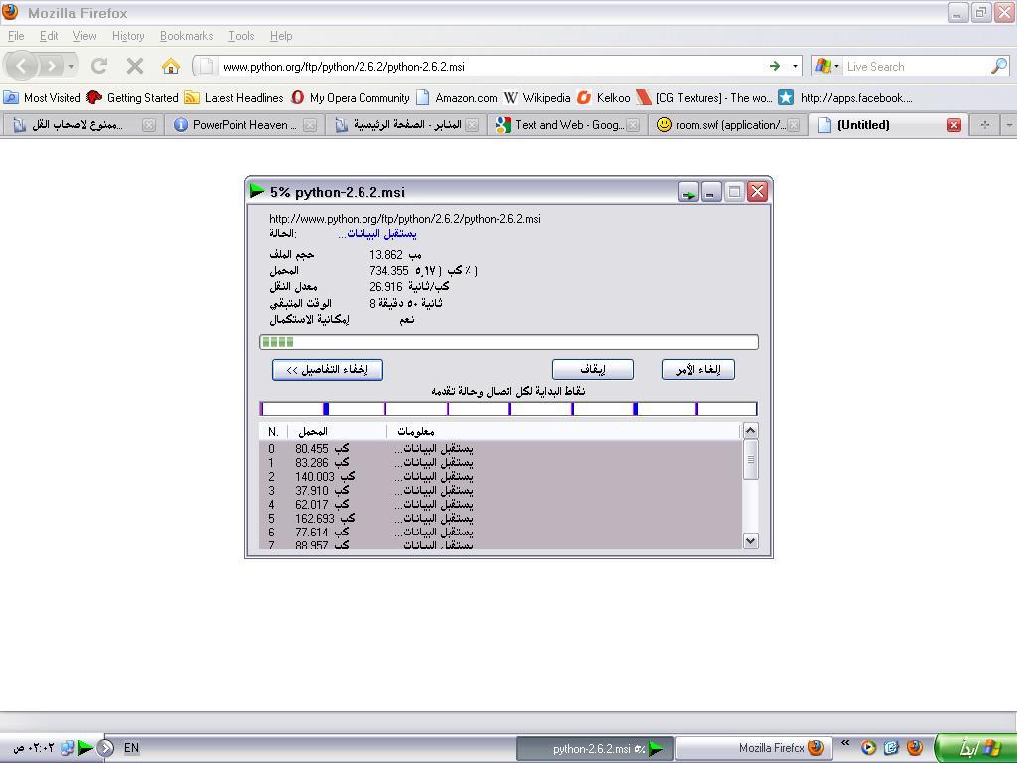Viewport: 1017px width, 763px height.
Task: Close the PowerPoint Heaven tab
Action: 310,125
